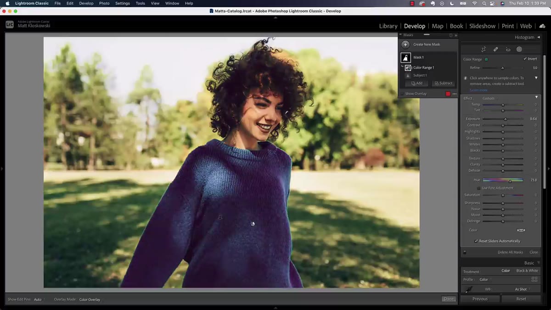Select the Healing tool bandage icon
The width and height of the screenshot is (551, 310).
[496, 49]
